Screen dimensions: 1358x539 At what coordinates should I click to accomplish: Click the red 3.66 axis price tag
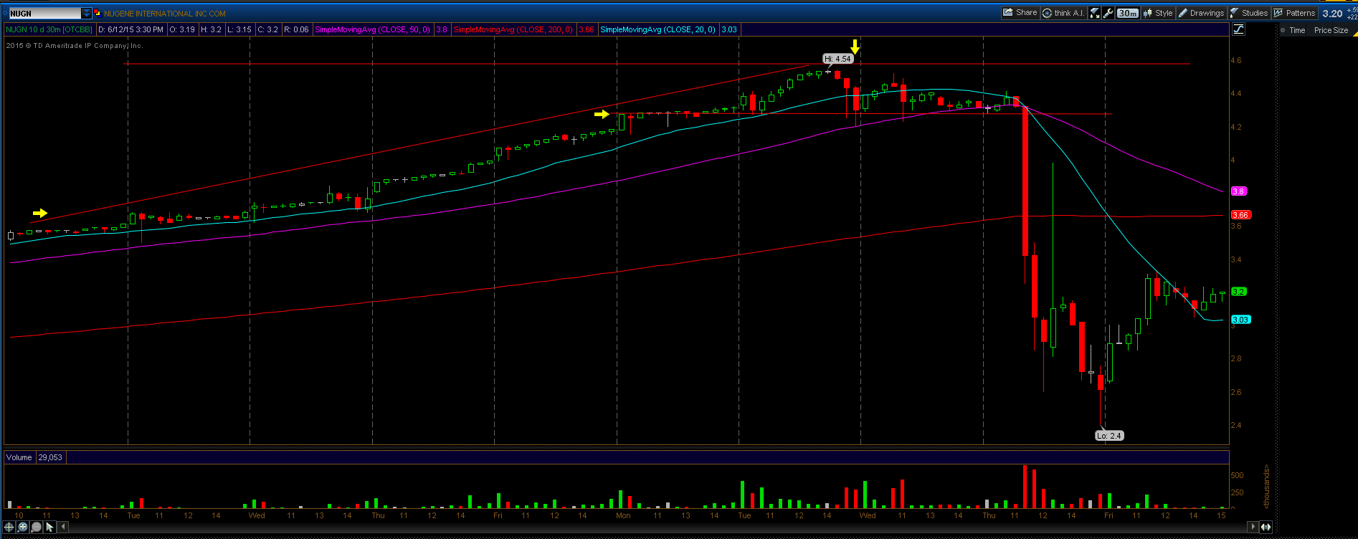click(1240, 215)
